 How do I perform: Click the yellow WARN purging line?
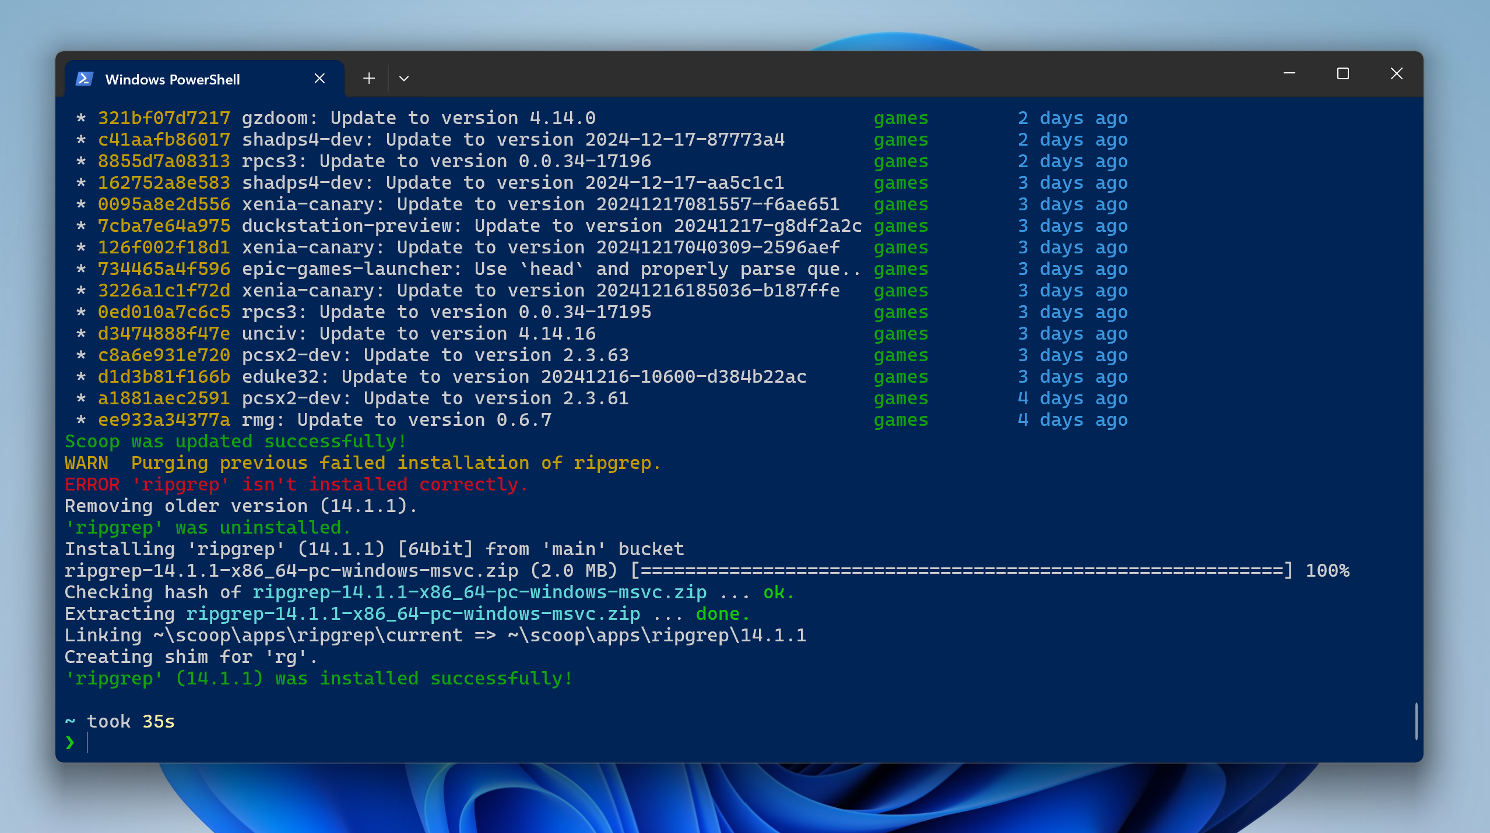coord(362,463)
